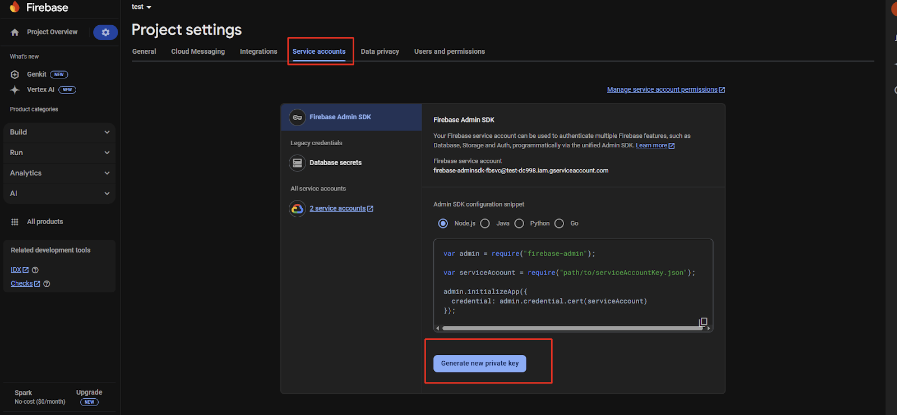
Task: Open the Checks link
Action: pos(22,284)
